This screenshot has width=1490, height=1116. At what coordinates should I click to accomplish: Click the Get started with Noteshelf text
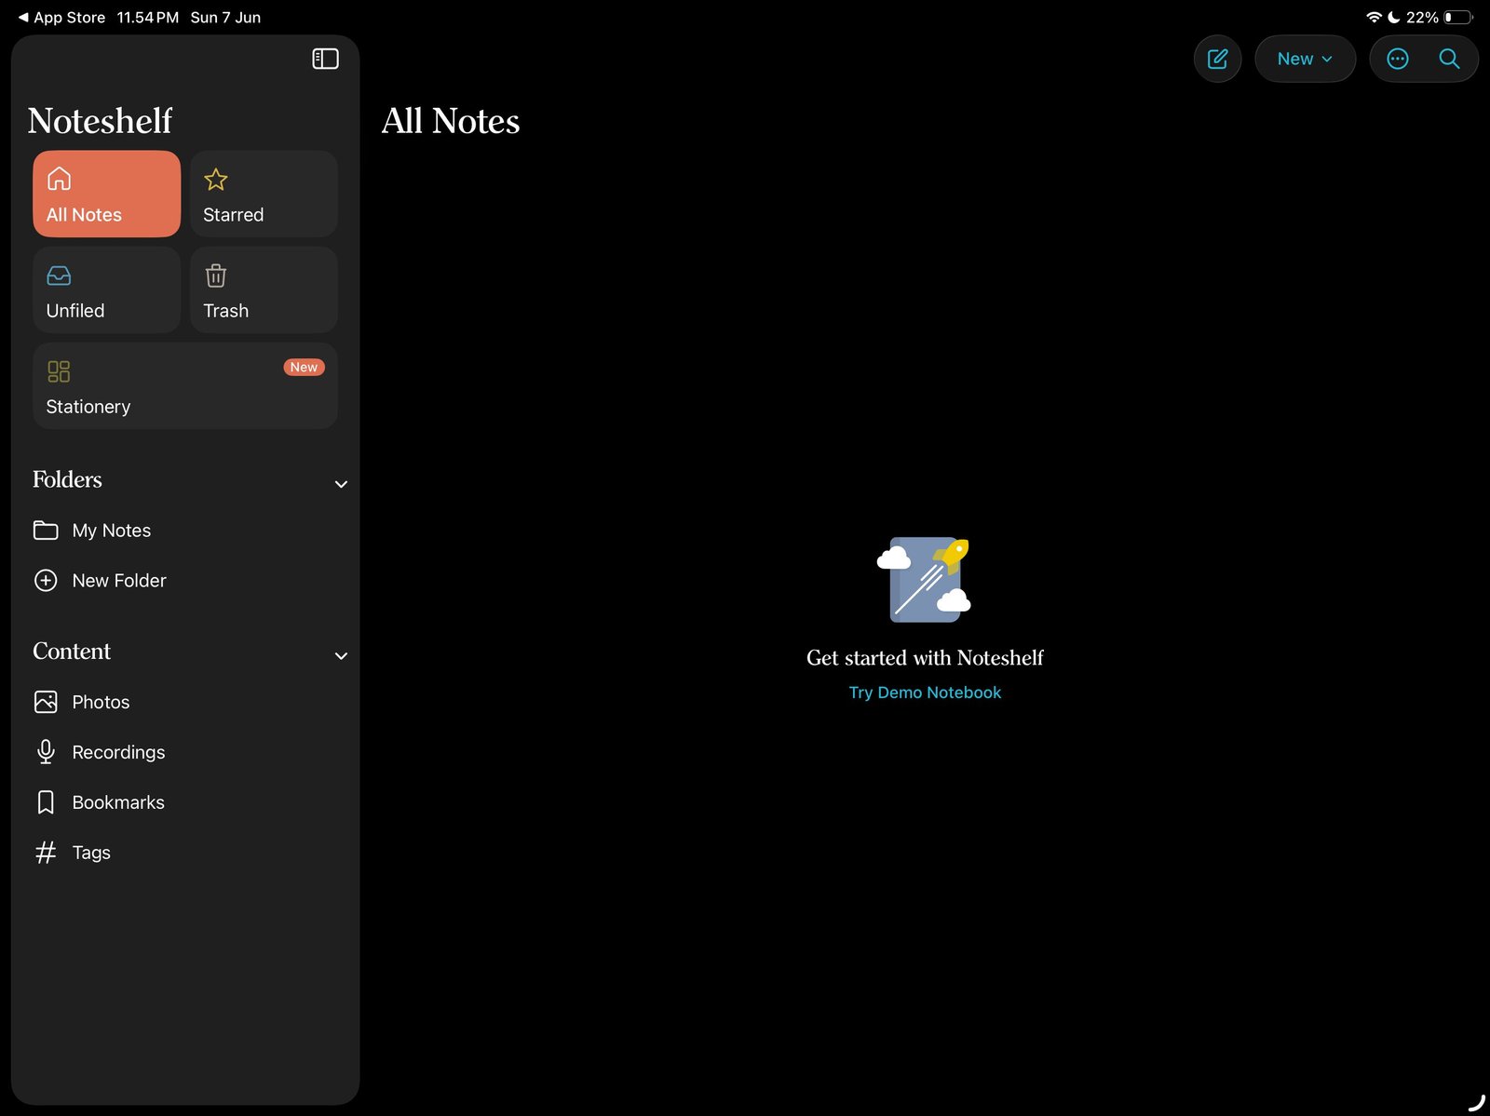pos(925,658)
